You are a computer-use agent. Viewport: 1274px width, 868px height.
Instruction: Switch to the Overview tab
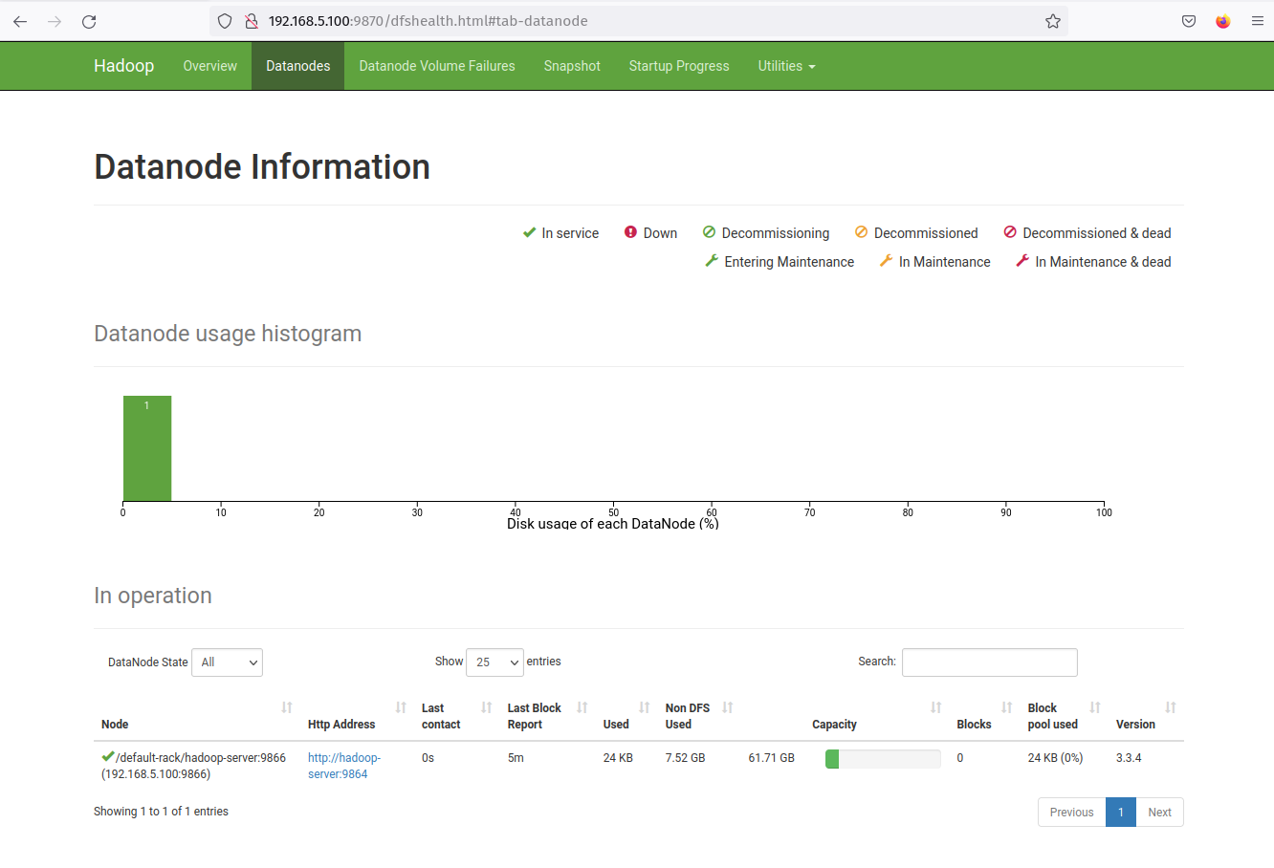click(x=209, y=66)
